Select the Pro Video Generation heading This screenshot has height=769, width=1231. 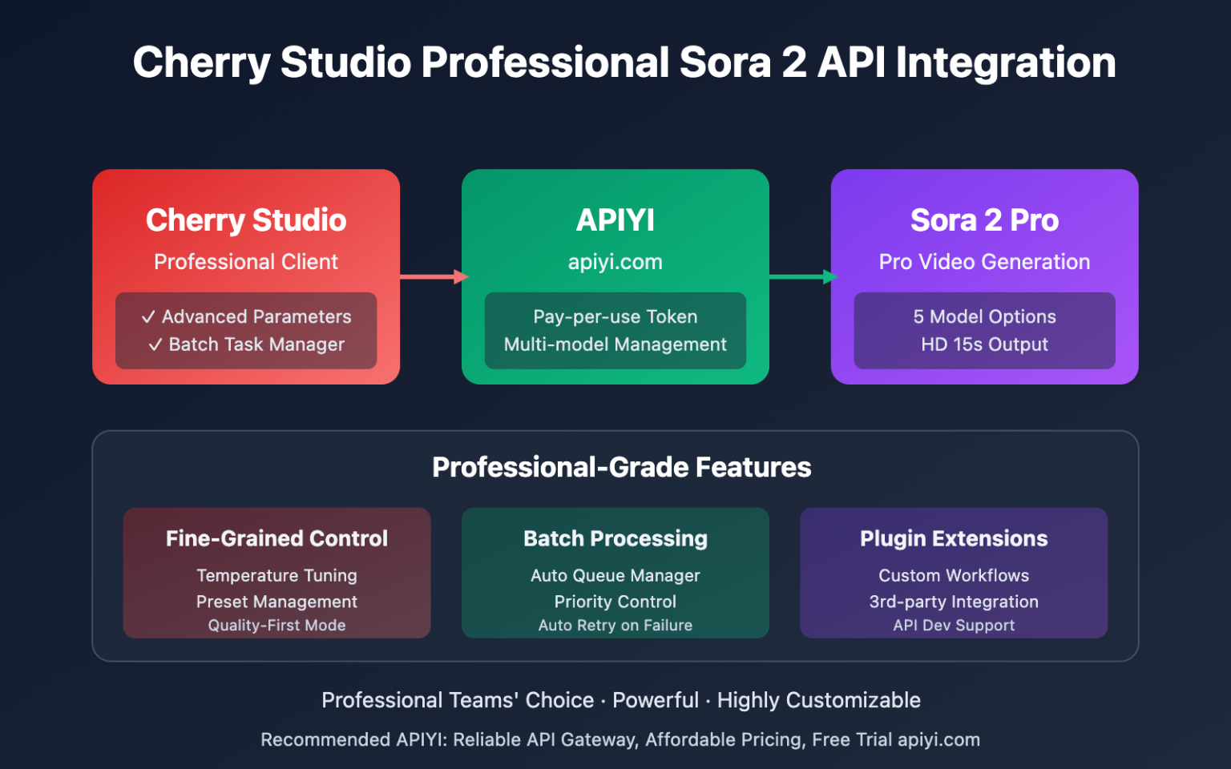pyautogui.click(x=984, y=261)
